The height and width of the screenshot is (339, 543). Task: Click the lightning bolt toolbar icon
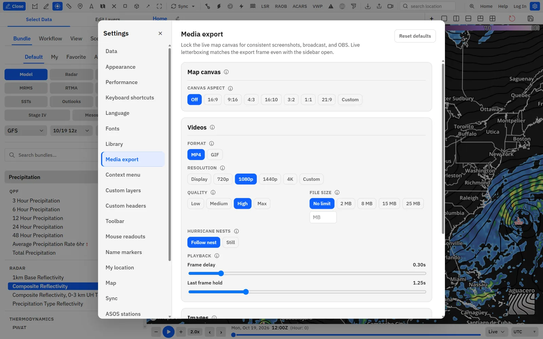241,6
